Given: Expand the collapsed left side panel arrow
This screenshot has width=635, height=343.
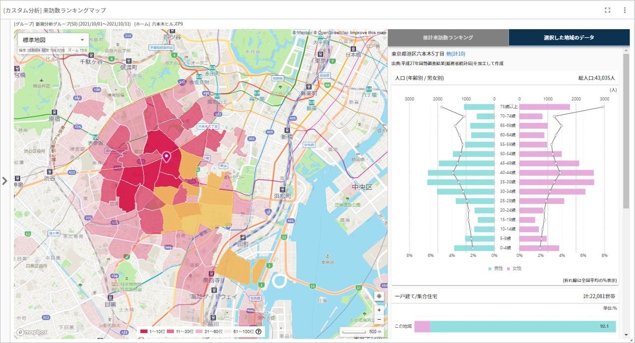Looking at the screenshot, I should point(5,181).
